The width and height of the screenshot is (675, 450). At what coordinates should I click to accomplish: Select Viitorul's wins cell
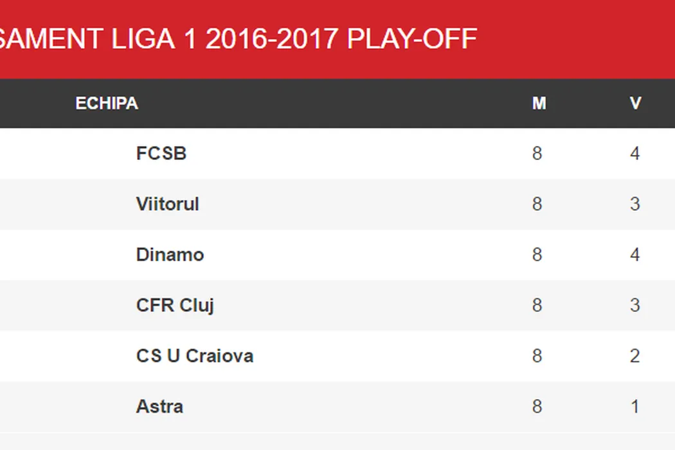tap(635, 204)
